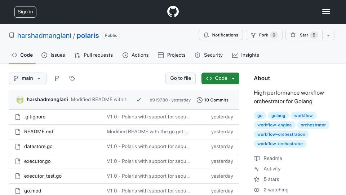Open the hamburger navigation menu

point(326,12)
